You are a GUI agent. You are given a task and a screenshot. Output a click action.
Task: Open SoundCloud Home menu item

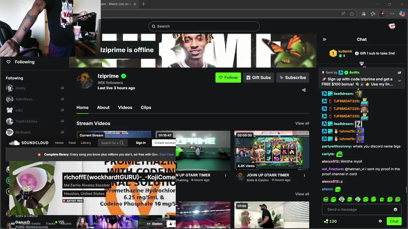[x=59, y=143]
